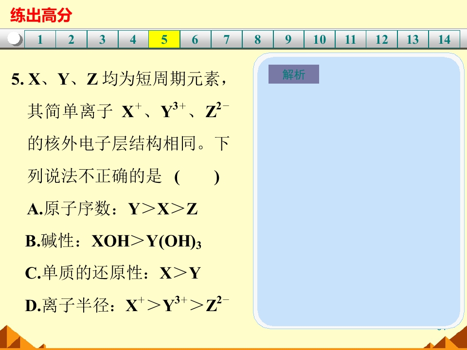Click the light blue explanation panel
The height and width of the screenshot is (350, 467).
pos(359,191)
